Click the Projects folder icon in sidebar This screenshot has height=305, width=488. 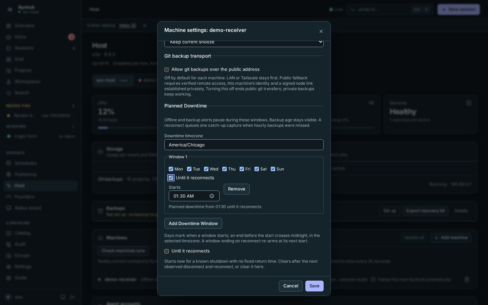pos(9,70)
